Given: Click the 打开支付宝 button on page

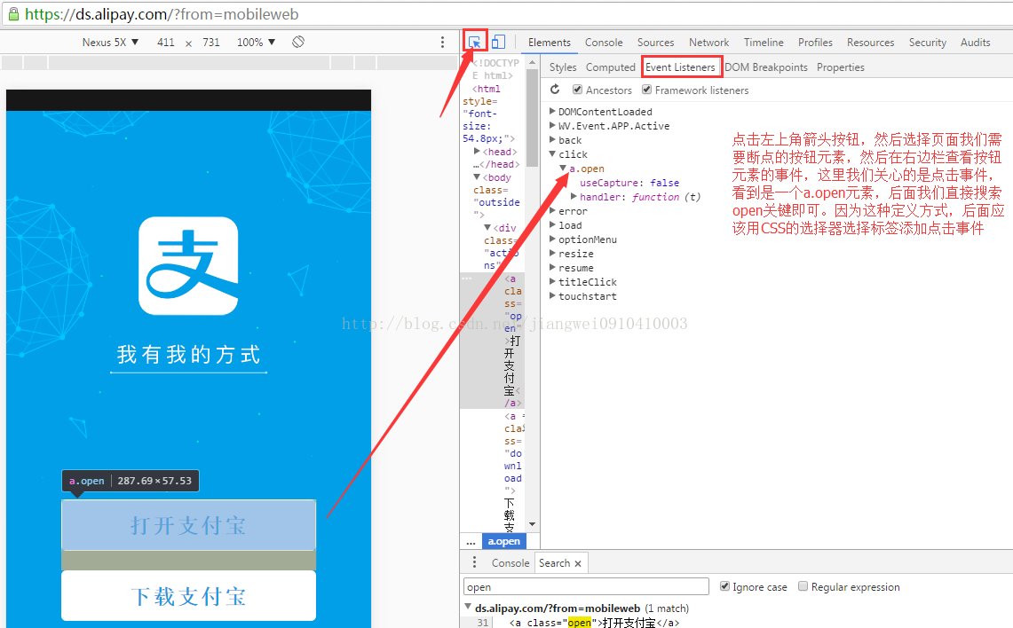Looking at the screenshot, I should tap(188, 525).
